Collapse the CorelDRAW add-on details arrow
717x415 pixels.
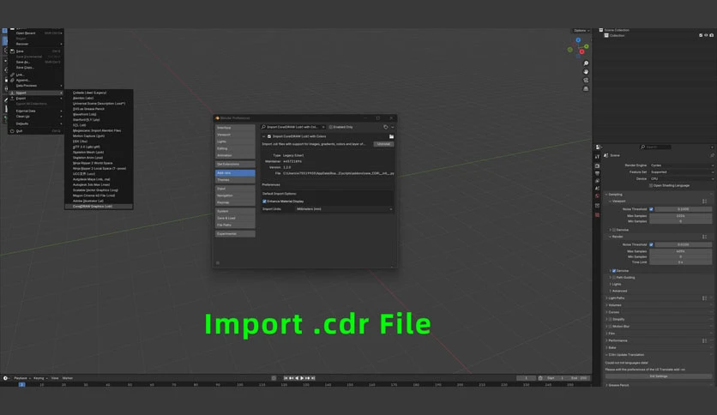point(264,136)
